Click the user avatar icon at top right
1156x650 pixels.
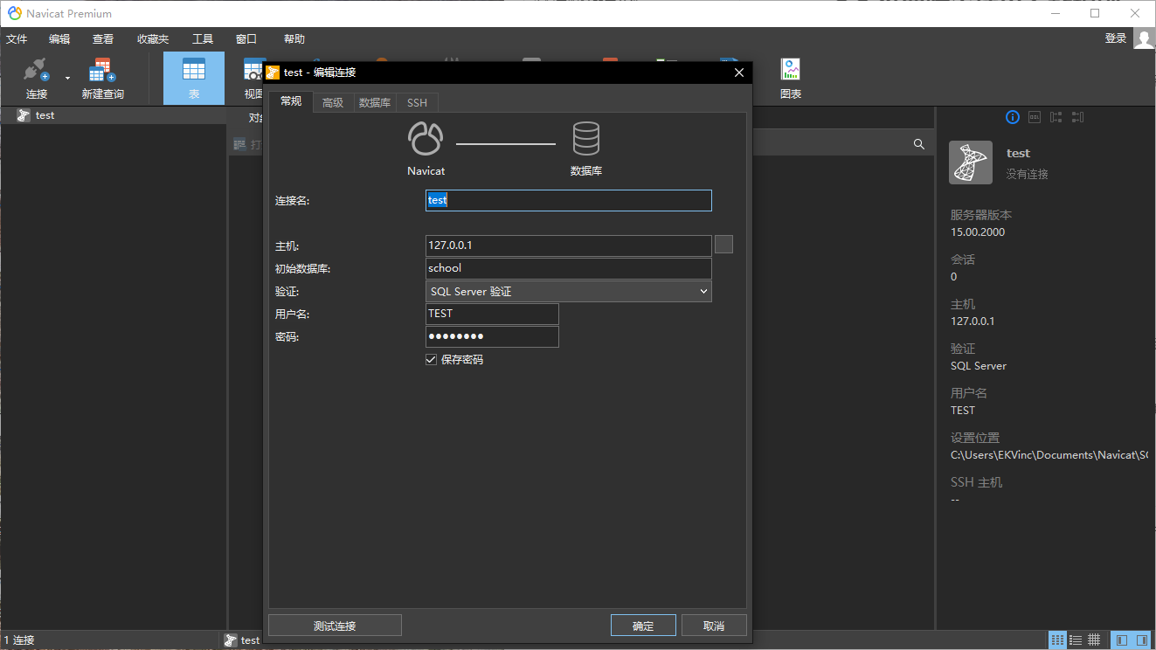[x=1144, y=38]
